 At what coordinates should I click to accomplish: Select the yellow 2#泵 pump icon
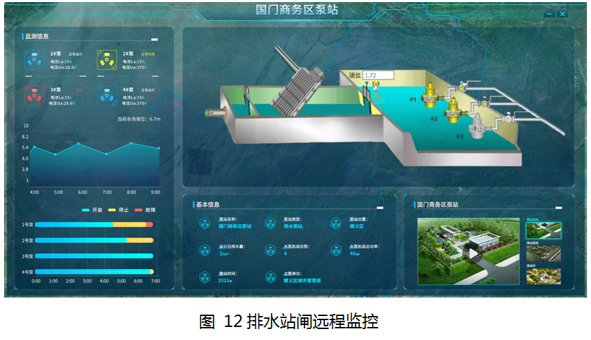(x=106, y=60)
